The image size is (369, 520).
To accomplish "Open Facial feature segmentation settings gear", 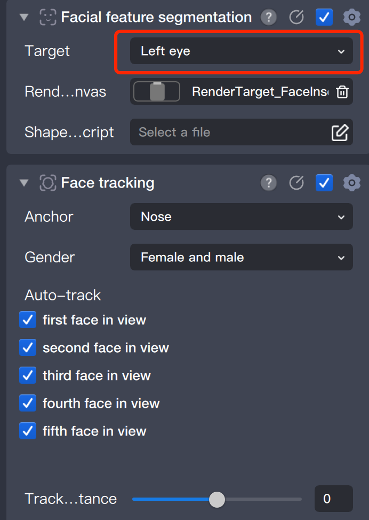I will tap(351, 18).
